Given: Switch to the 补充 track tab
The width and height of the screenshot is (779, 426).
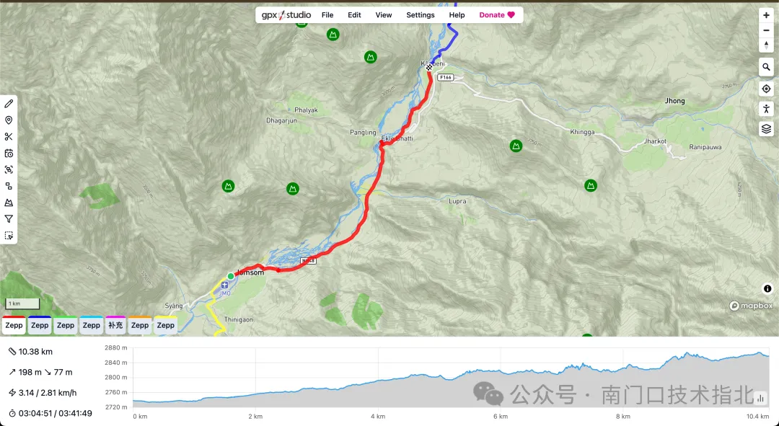Looking at the screenshot, I should click(115, 325).
